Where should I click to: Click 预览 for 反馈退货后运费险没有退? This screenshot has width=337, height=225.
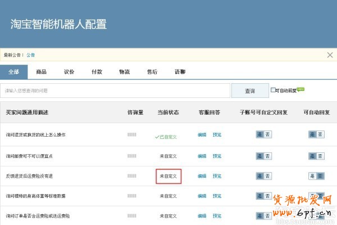(217, 176)
